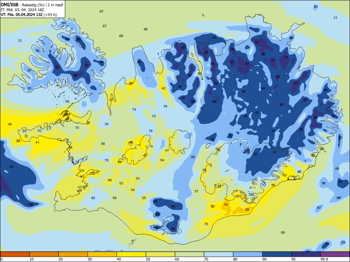Click the 77 value in the northeast corner
Image resolution: width=350 pixels, height=262 pixels.
coord(335,18)
